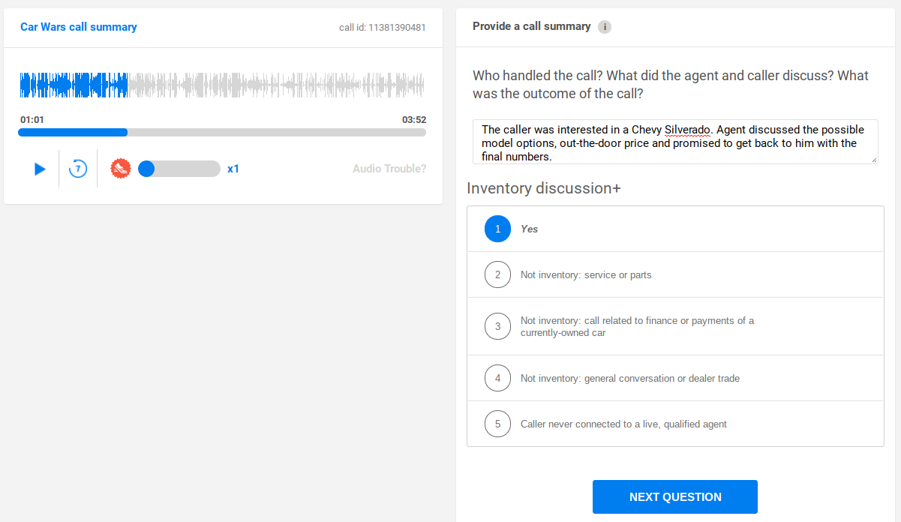Report audio trouble
This screenshot has height=522, width=901.
(x=389, y=169)
